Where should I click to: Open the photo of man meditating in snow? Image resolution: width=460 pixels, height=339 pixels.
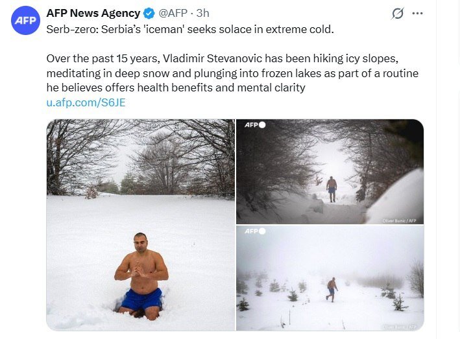[x=141, y=225]
